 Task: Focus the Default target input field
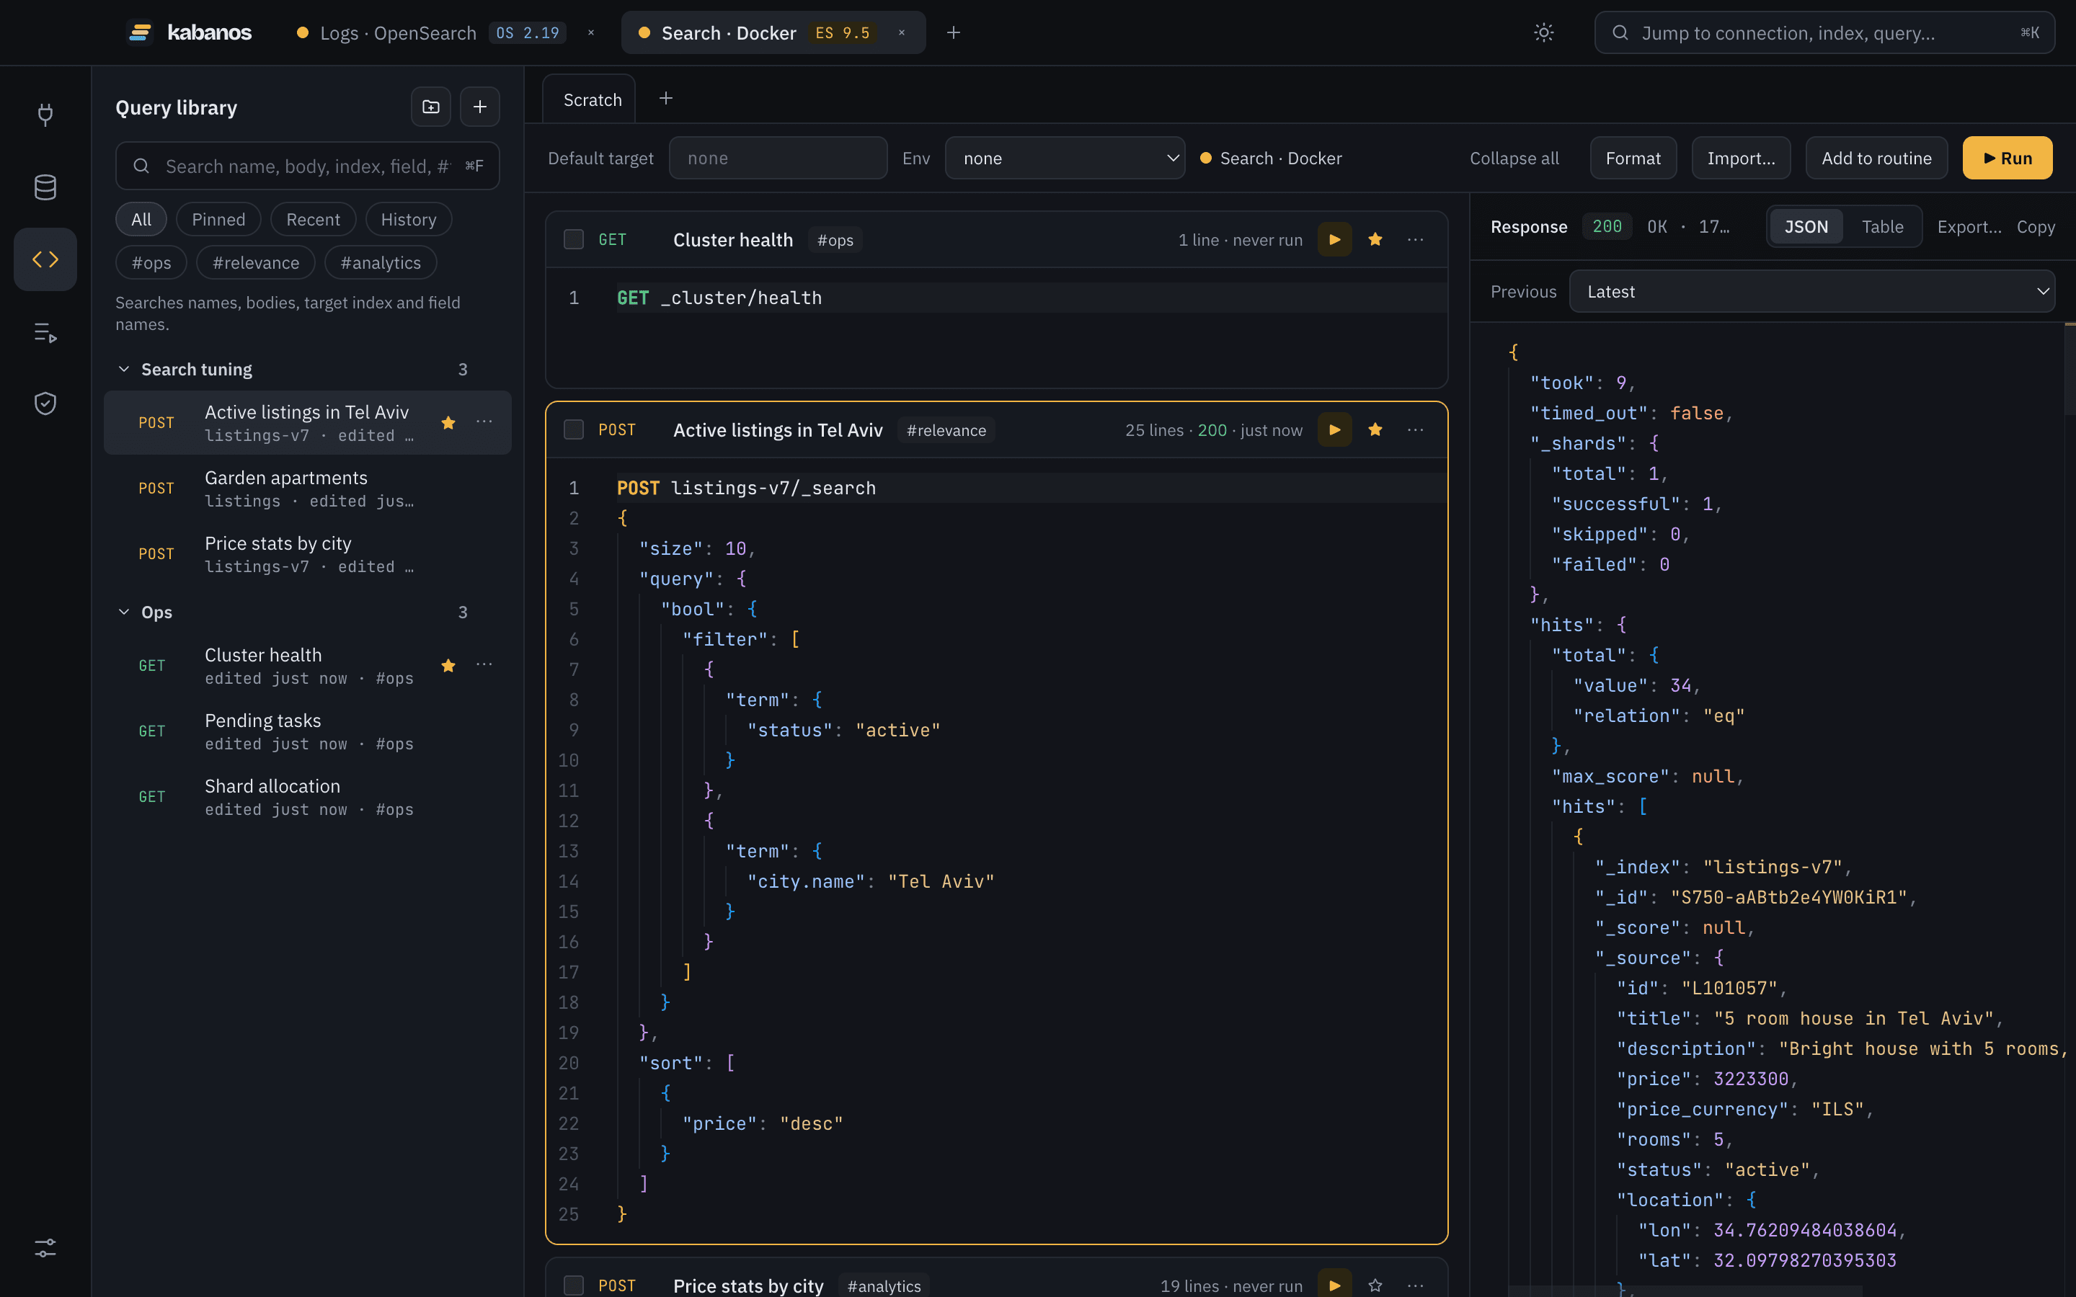[778, 158]
